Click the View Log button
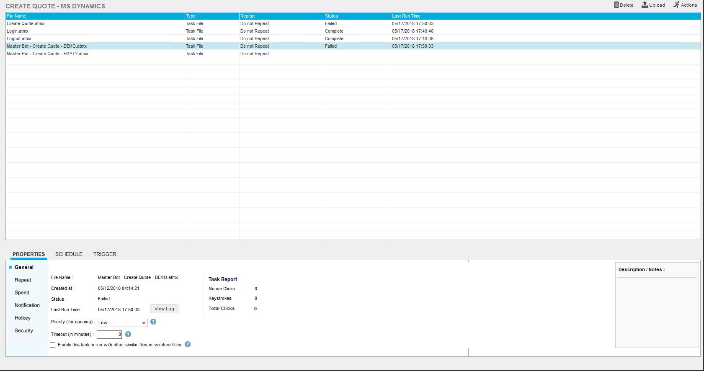Screen dimensions: 704x371 [164, 309]
